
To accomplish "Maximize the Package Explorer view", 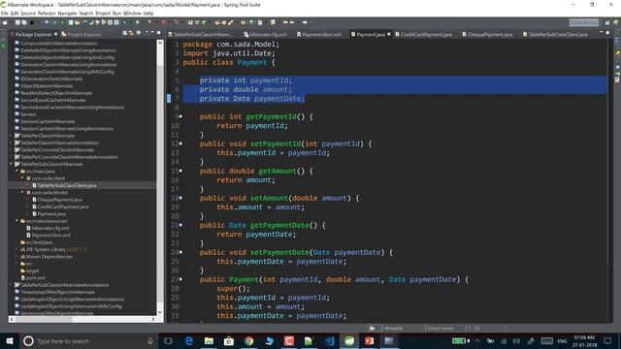I will pos(159,33).
